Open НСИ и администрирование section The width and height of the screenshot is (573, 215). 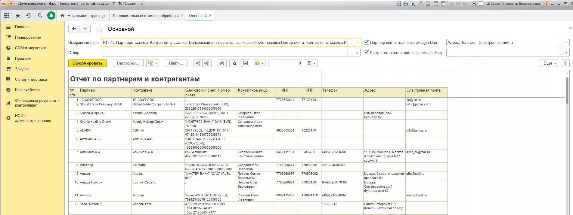(33, 118)
